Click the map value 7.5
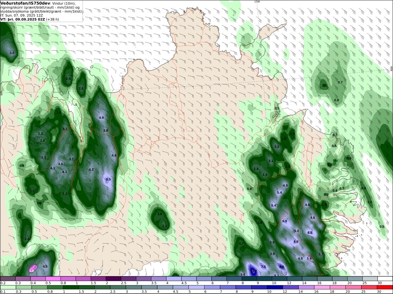Viewport: 393px width, 294px height. pyautogui.click(x=263, y=267)
